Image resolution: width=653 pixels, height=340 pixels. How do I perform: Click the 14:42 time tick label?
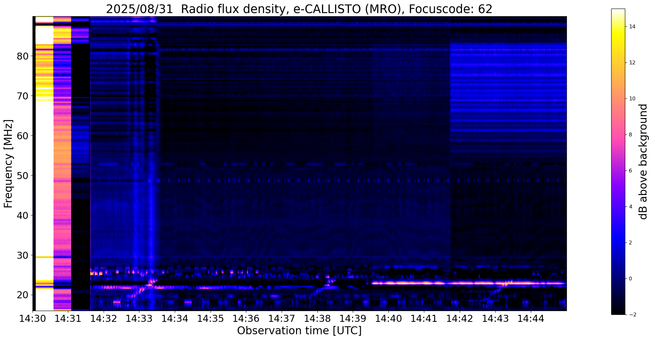460,318
